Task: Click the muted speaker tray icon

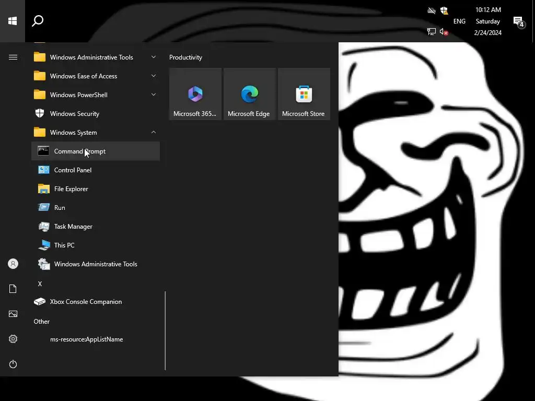Action: click(x=444, y=32)
